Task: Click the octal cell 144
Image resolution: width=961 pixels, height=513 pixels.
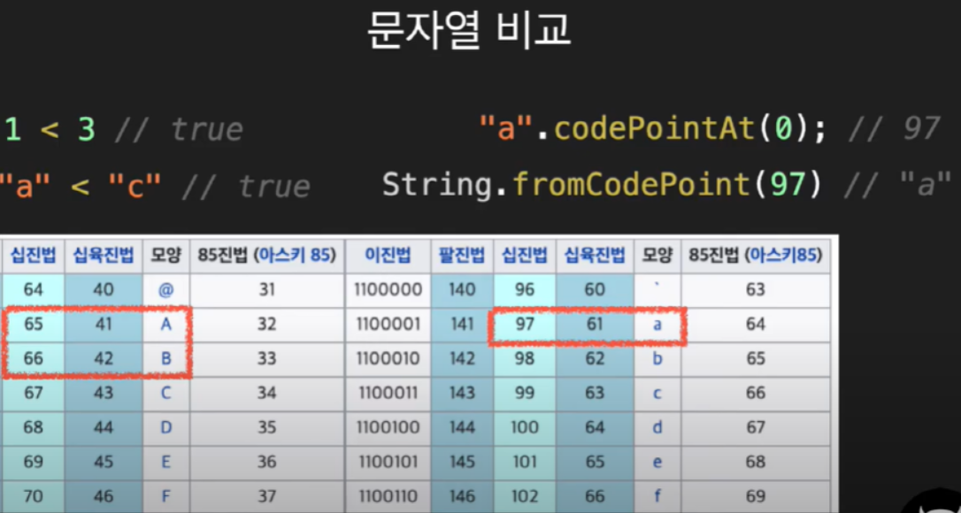Action: click(x=462, y=427)
